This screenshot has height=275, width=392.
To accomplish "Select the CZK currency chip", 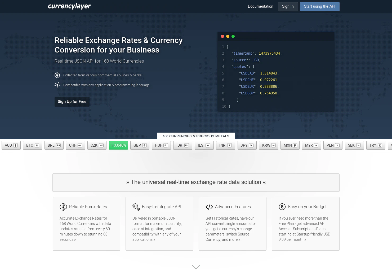I will pyautogui.click(x=97, y=145).
